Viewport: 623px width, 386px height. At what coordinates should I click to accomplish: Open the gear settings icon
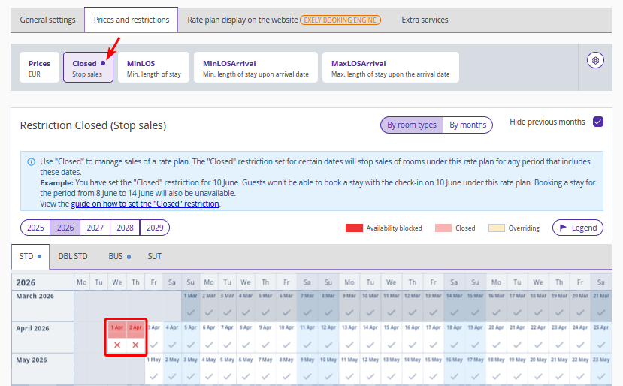coord(596,61)
